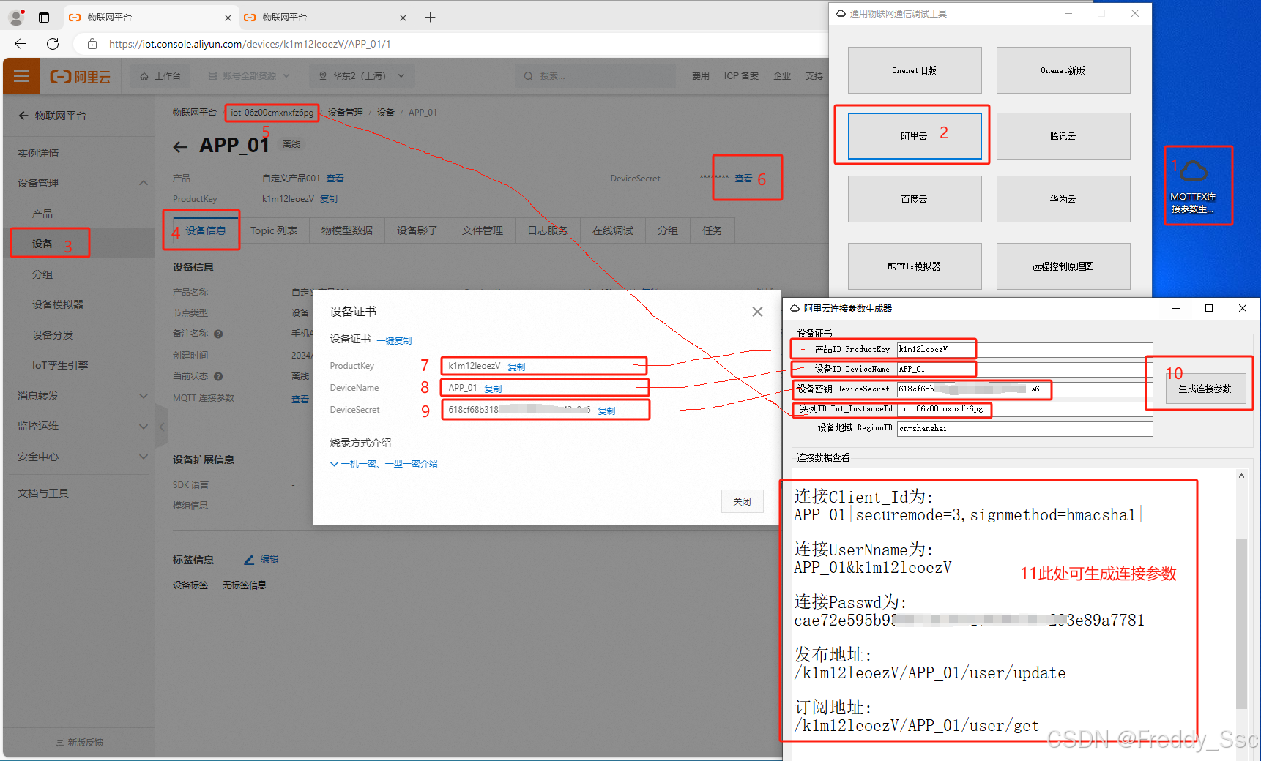This screenshot has height=761, width=1261.
Task: Switch to the Topic 列表 tab
Action: click(x=274, y=230)
